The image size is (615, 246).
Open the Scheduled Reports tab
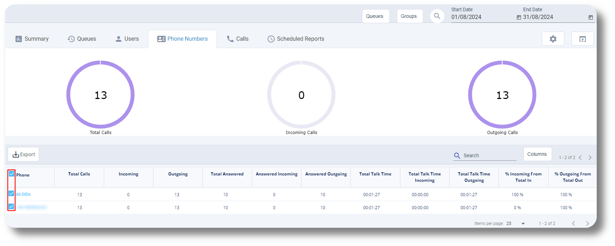(x=296, y=39)
